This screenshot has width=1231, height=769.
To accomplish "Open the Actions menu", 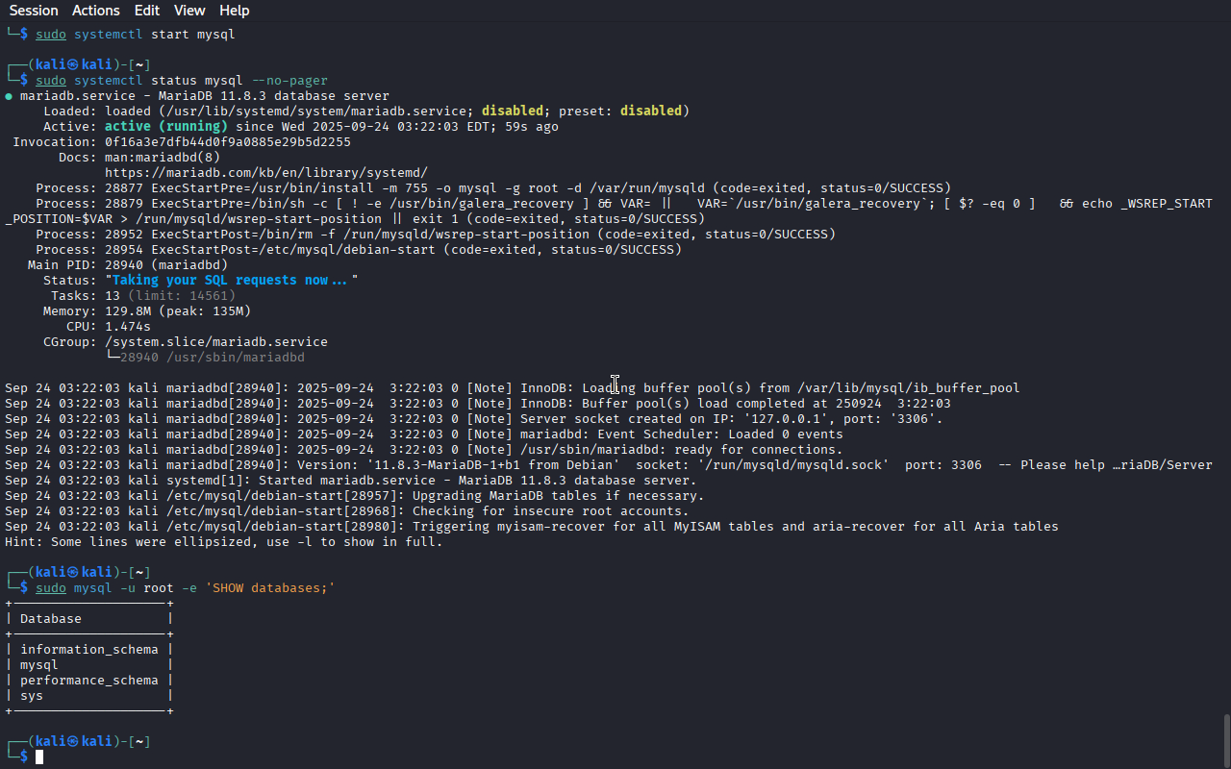I will [96, 11].
